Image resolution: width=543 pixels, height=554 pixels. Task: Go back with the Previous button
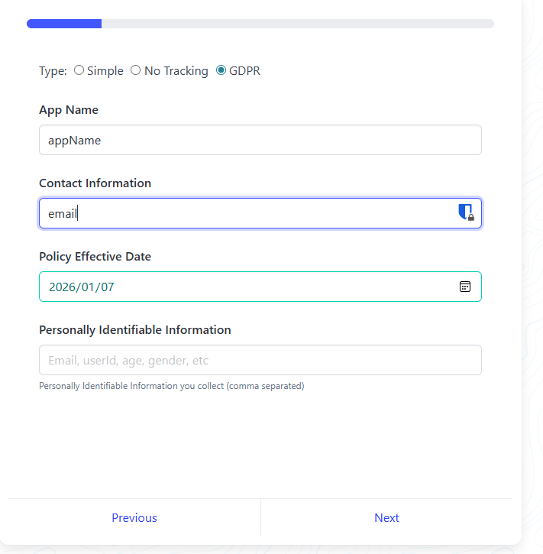134,517
